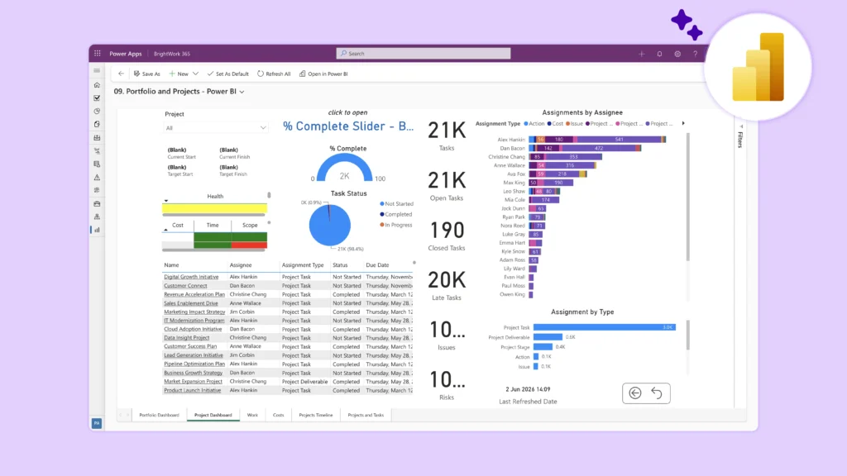Image resolution: width=847 pixels, height=476 pixels.
Task: Open the Project slicer dropdown
Action: (x=216, y=128)
